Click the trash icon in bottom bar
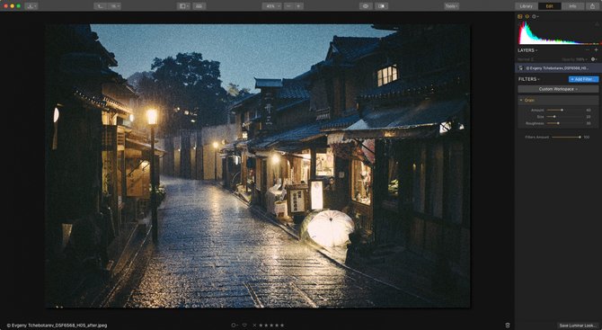The width and height of the screenshot is (602, 330). coord(508,326)
